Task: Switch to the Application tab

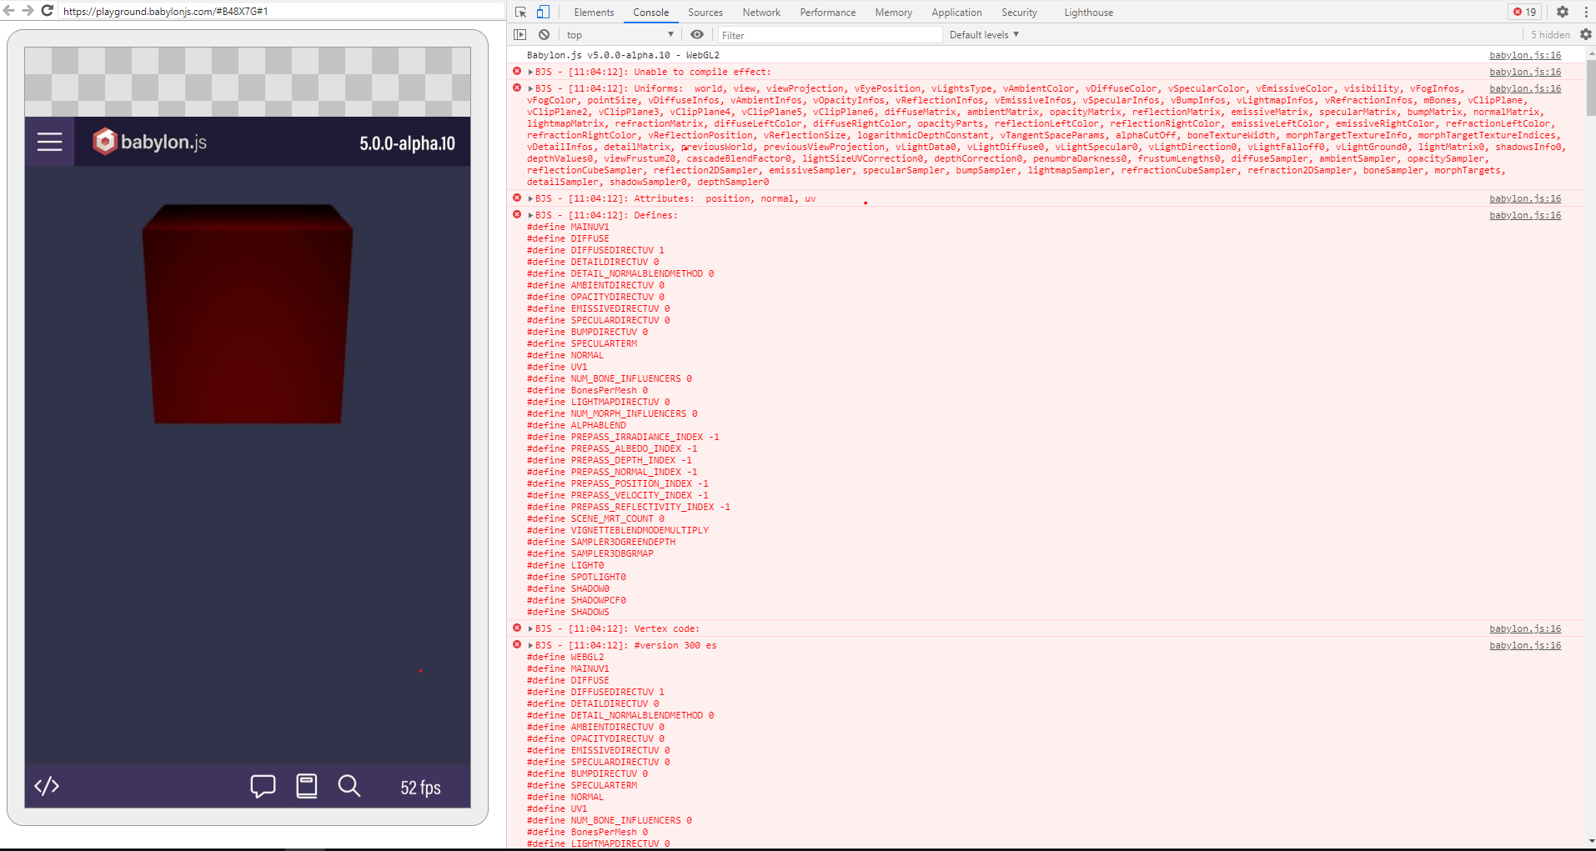Action: click(x=956, y=12)
